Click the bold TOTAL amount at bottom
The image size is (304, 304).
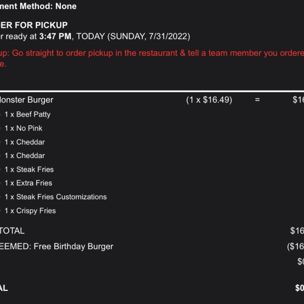(x=299, y=288)
